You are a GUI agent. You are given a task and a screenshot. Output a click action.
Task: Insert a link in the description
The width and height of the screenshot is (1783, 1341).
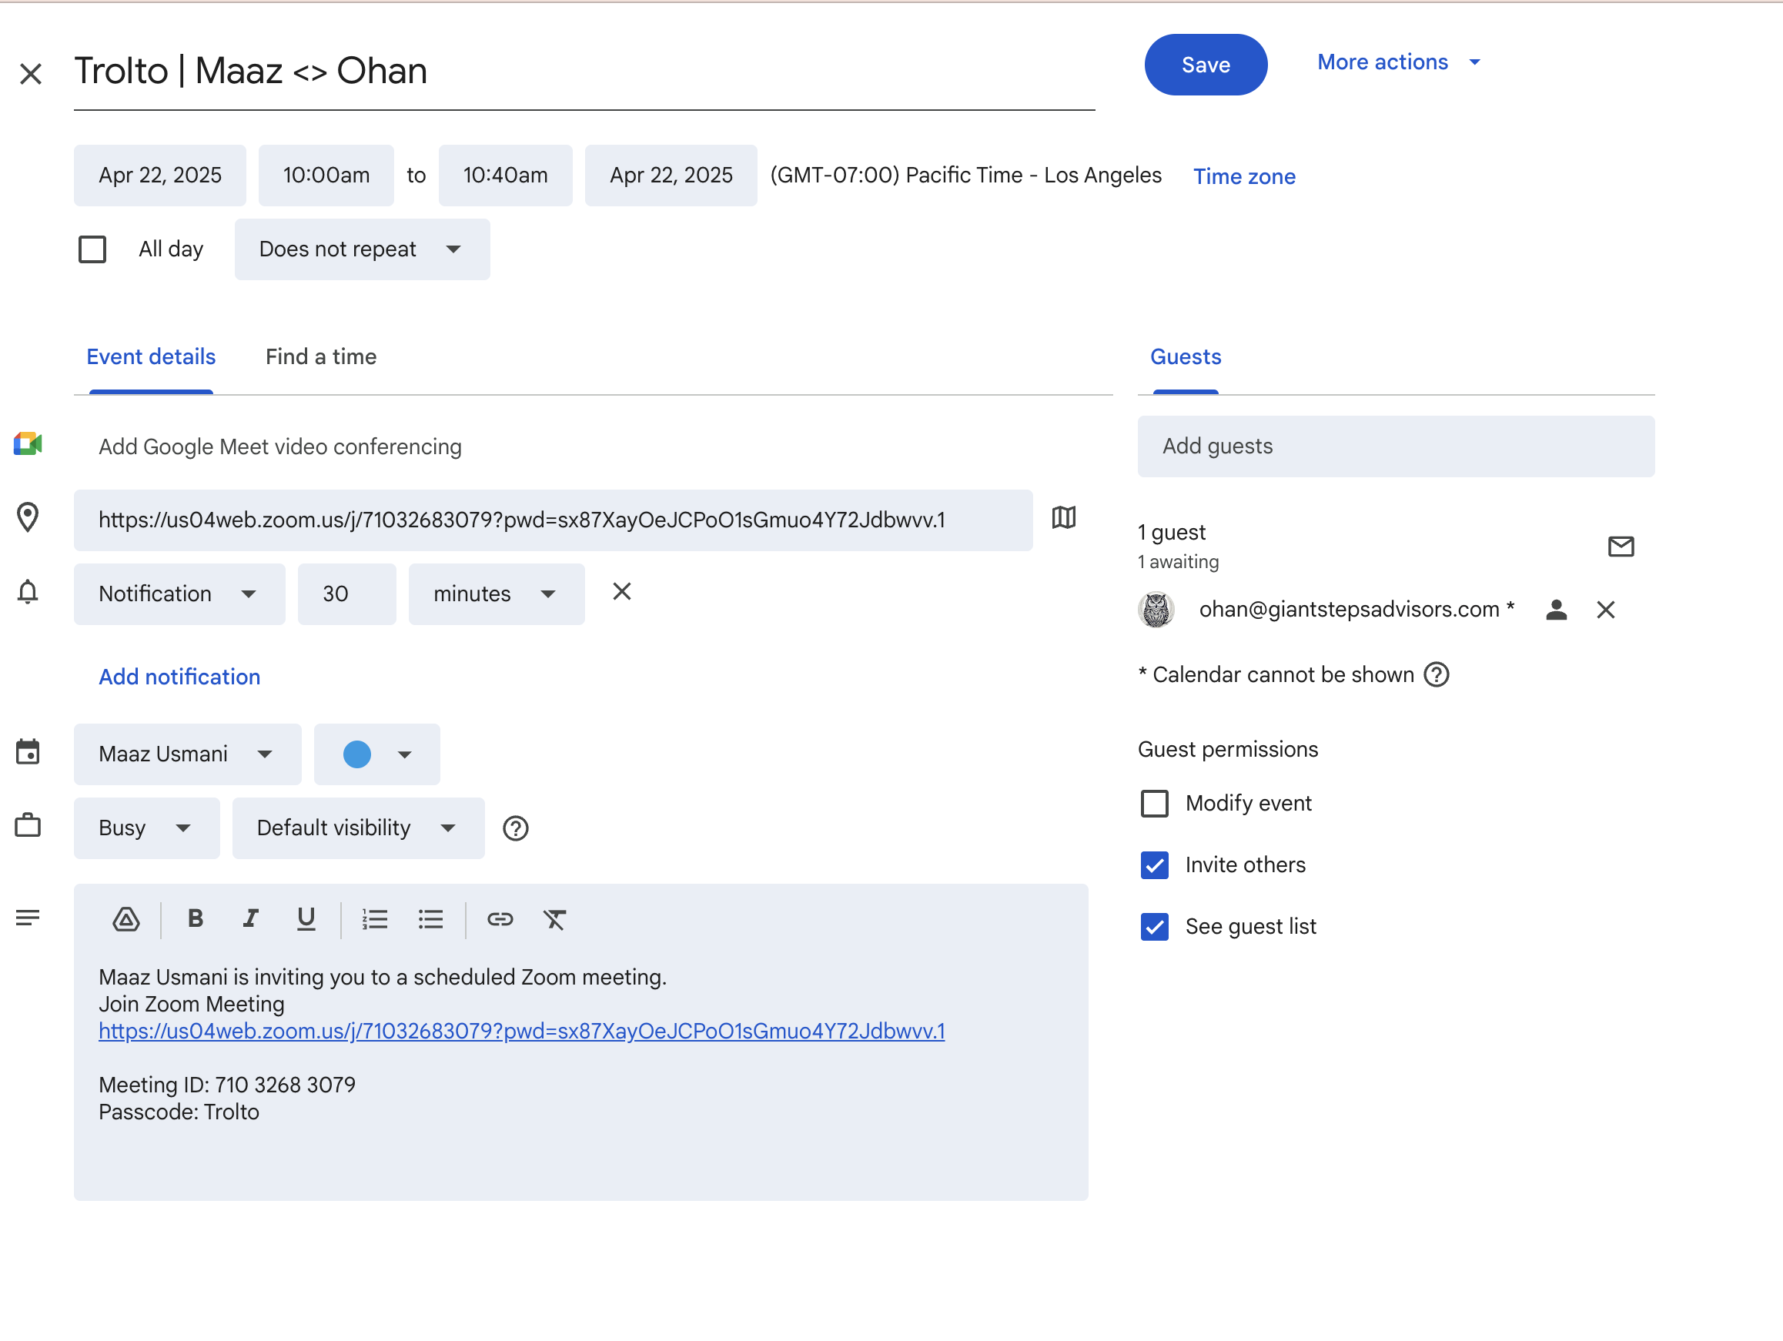(x=500, y=919)
